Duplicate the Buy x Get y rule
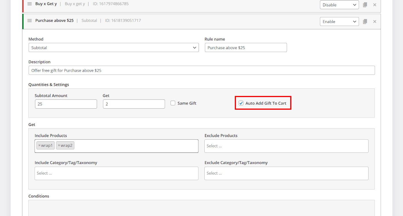This screenshot has width=403, height=216. [365, 5]
